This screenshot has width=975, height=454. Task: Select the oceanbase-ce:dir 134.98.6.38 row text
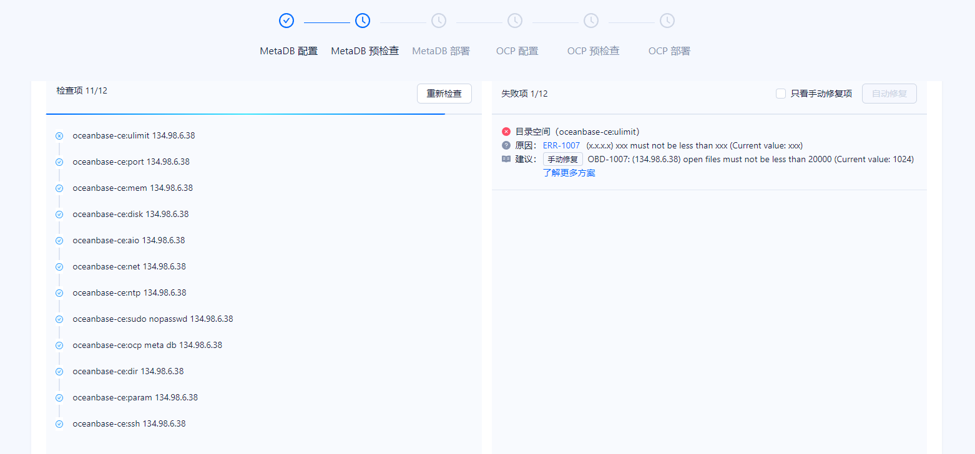tap(128, 371)
